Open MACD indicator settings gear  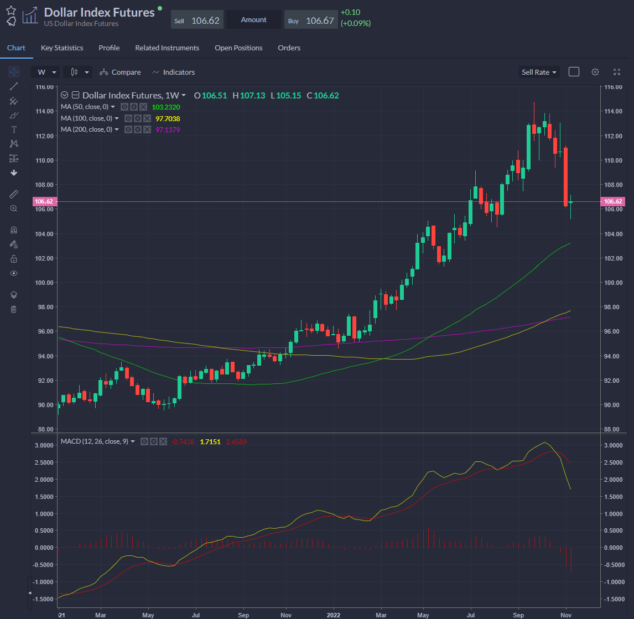click(154, 441)
